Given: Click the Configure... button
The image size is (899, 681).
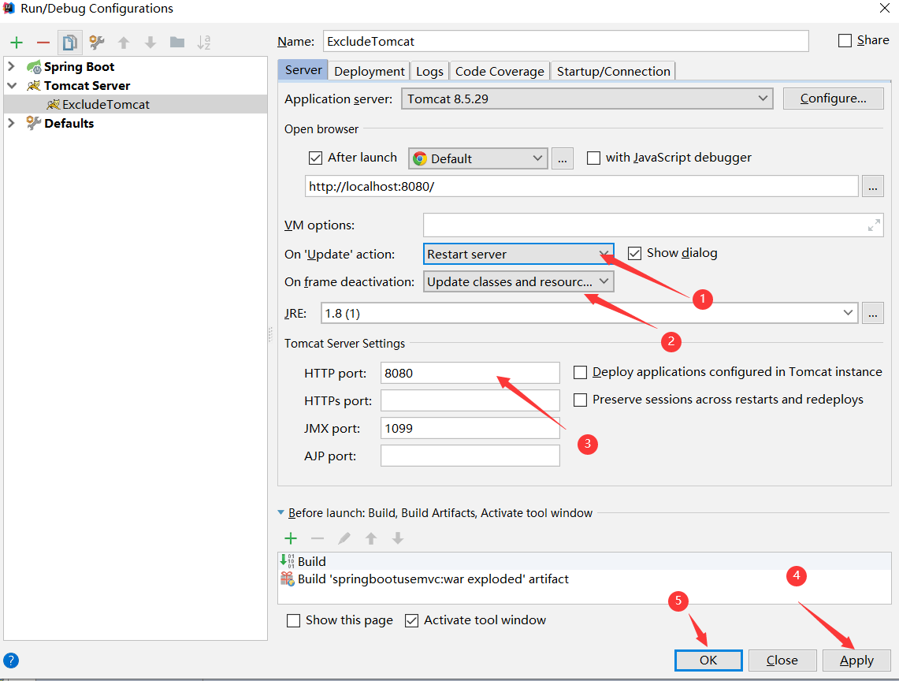Looking at the screenshot, I should pos(833,99).
